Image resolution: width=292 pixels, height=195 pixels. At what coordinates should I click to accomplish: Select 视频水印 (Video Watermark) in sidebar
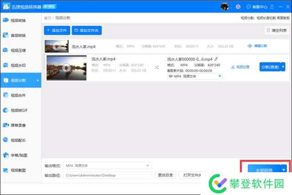tap(18, 65)
